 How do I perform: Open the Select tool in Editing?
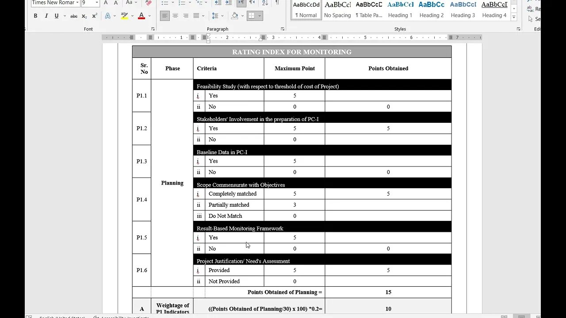coord(534,19)
